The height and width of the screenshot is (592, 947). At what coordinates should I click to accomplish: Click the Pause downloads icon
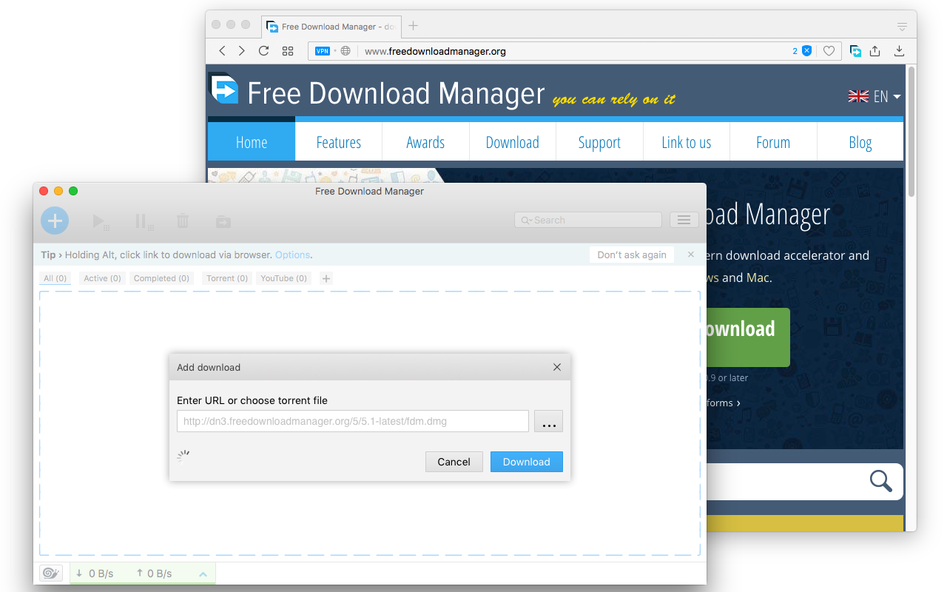coord(141,221)
